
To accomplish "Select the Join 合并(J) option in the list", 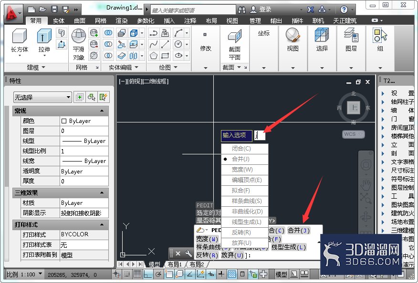I will click(x=245, y=159).
